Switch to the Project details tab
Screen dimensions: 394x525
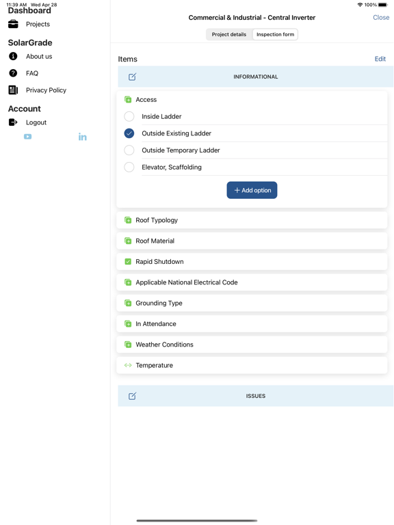pos(229,34)
